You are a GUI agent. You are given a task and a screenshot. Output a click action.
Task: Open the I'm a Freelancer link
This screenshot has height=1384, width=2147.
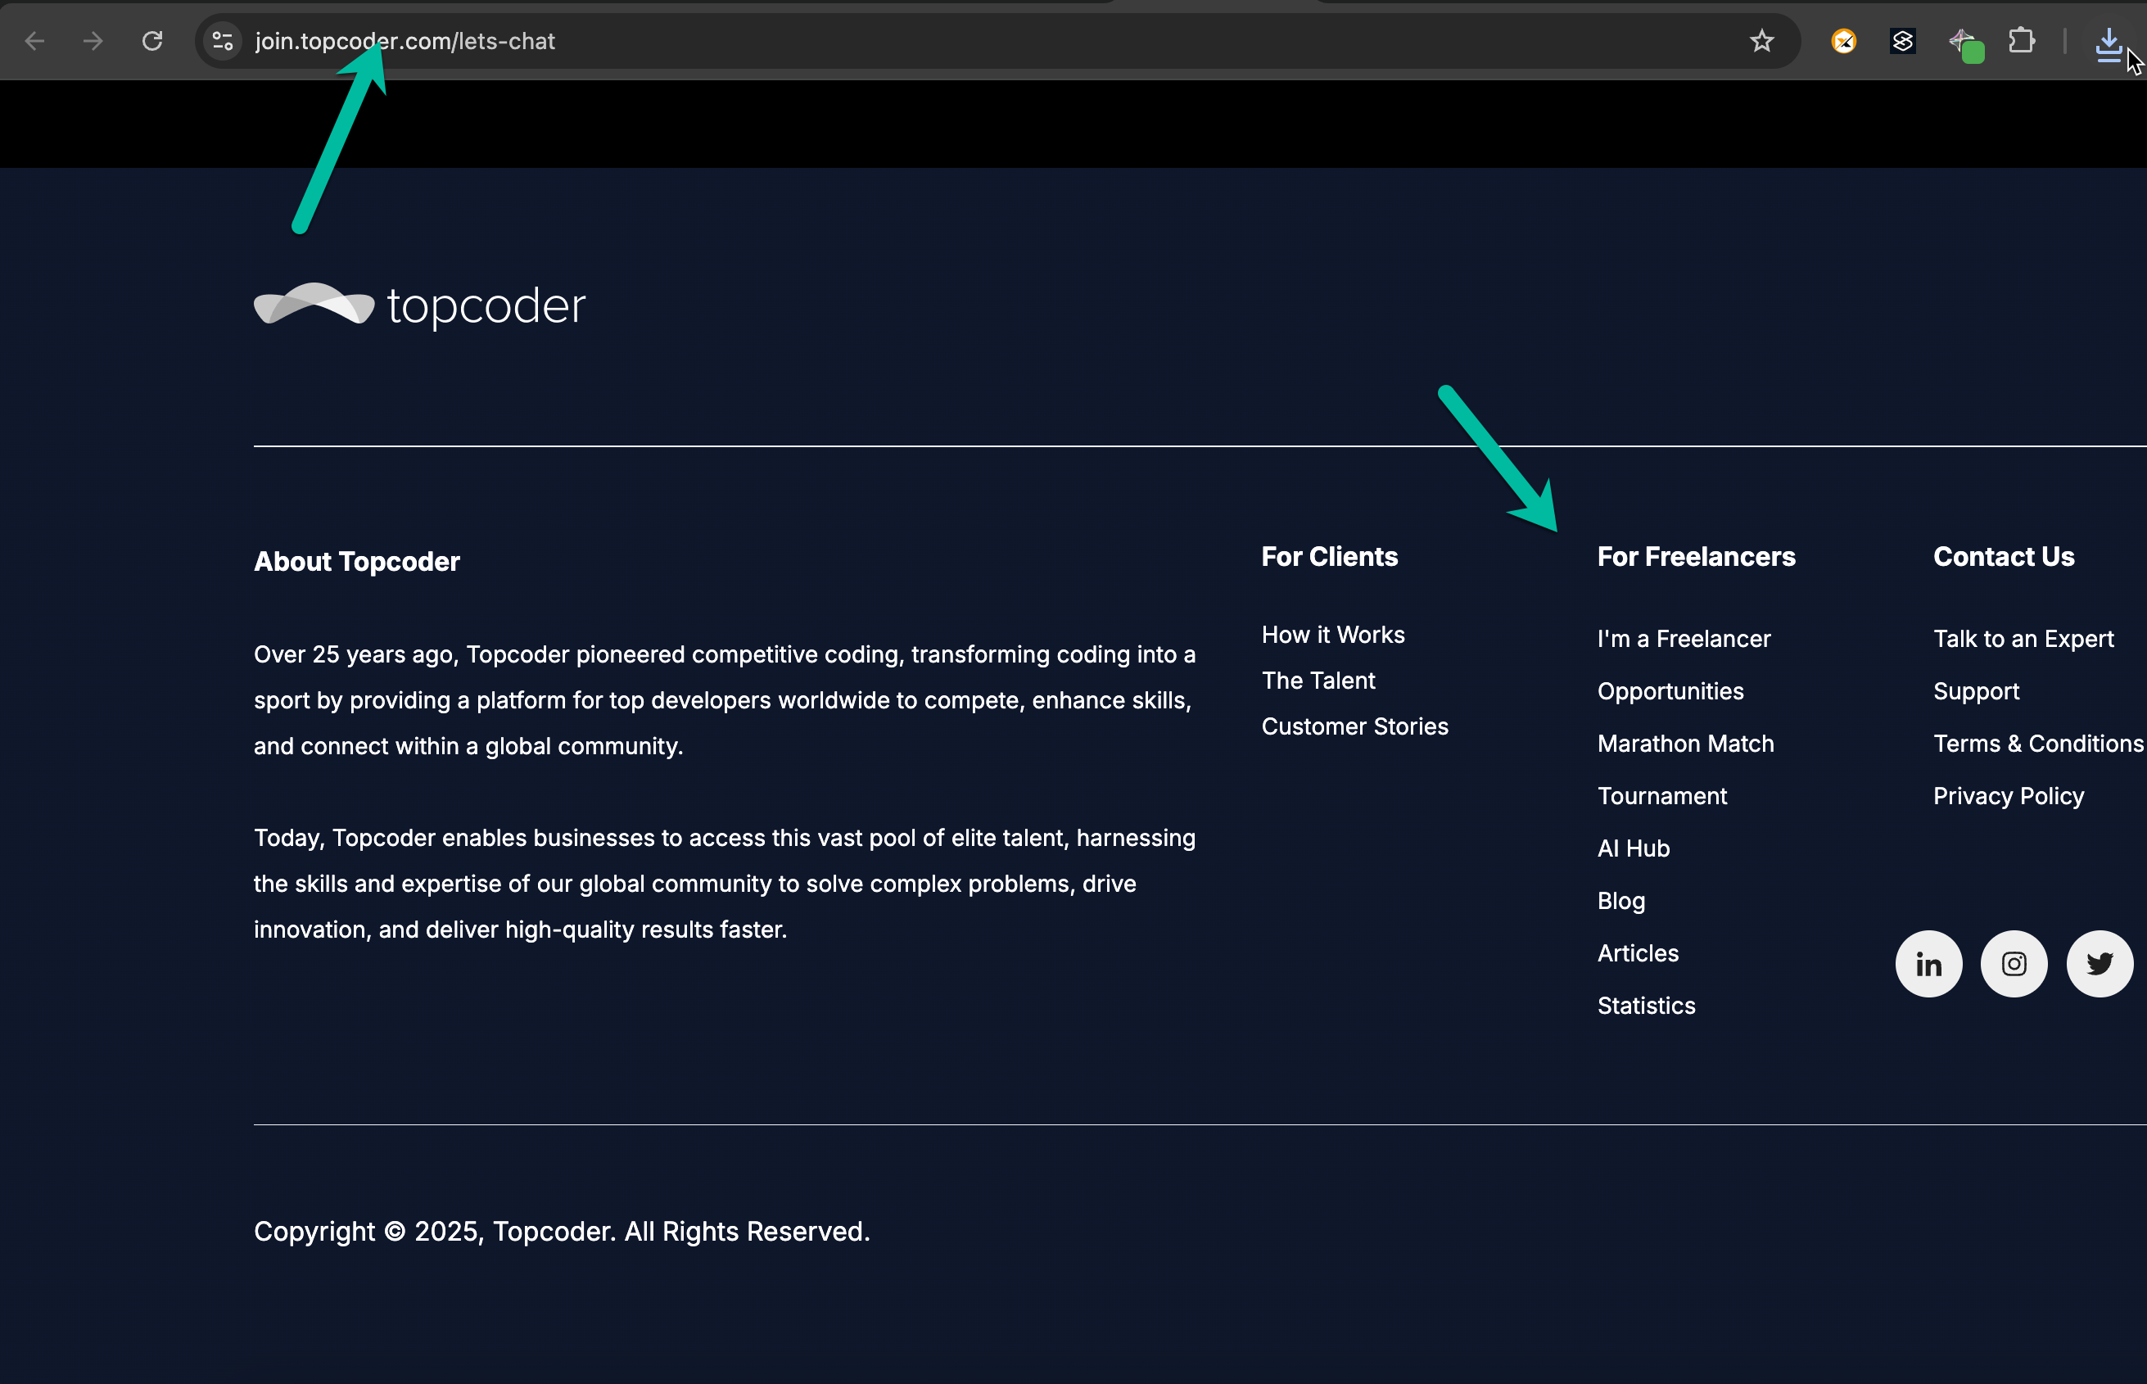tap(1683, 639)
